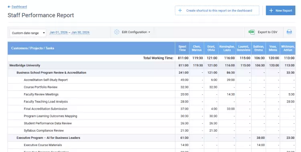
Task: Click the plus icon in Create shortcut box
Action: [x=180, y=10]
